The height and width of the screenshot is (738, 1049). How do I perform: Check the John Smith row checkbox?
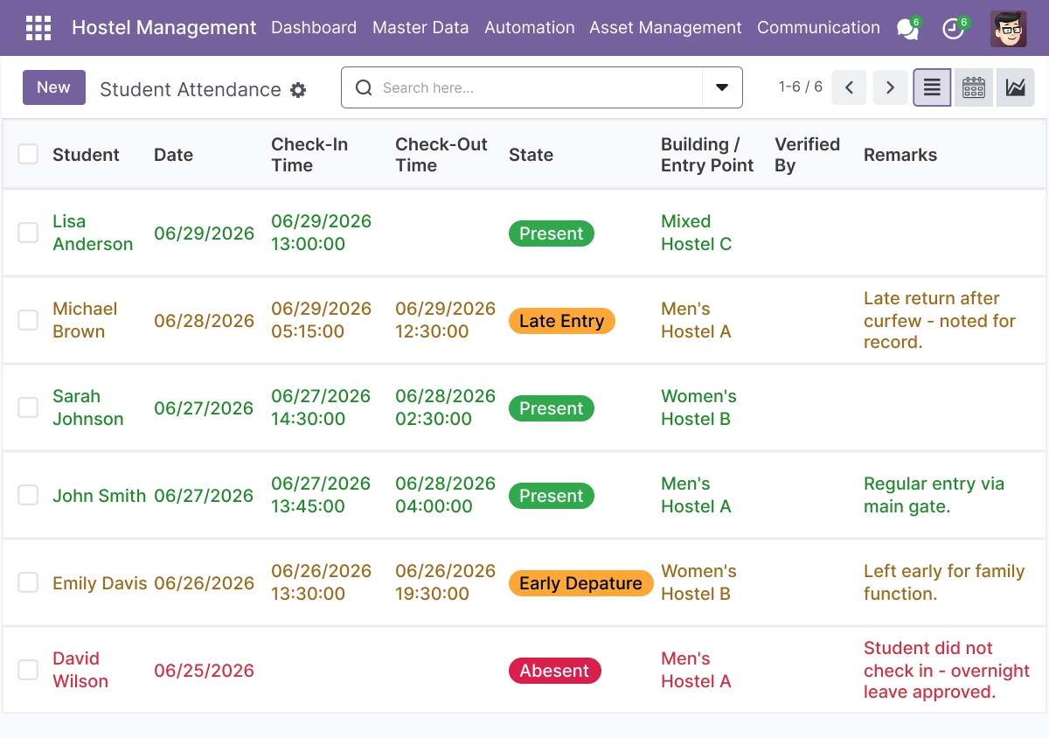(28, 495)
